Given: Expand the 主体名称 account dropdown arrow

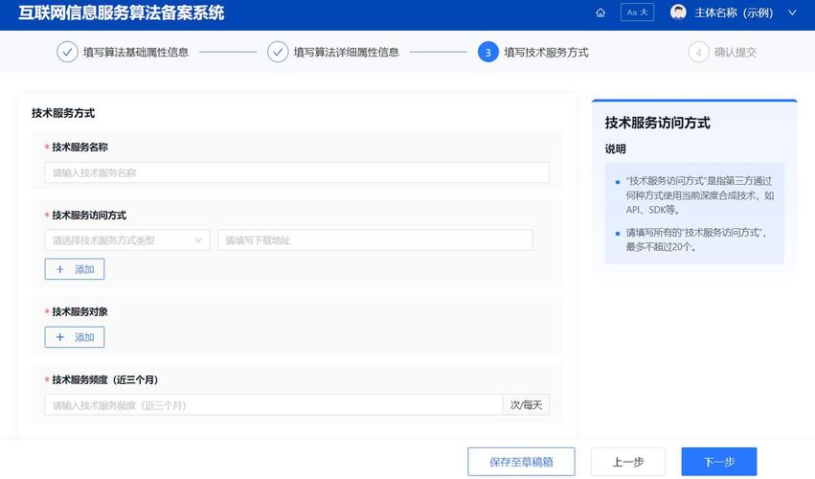Looking at the screenshot, I should [x=792, y=12].
